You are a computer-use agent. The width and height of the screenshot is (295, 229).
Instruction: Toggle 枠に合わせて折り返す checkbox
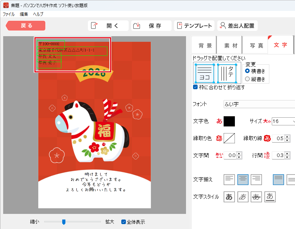[195, 87]
